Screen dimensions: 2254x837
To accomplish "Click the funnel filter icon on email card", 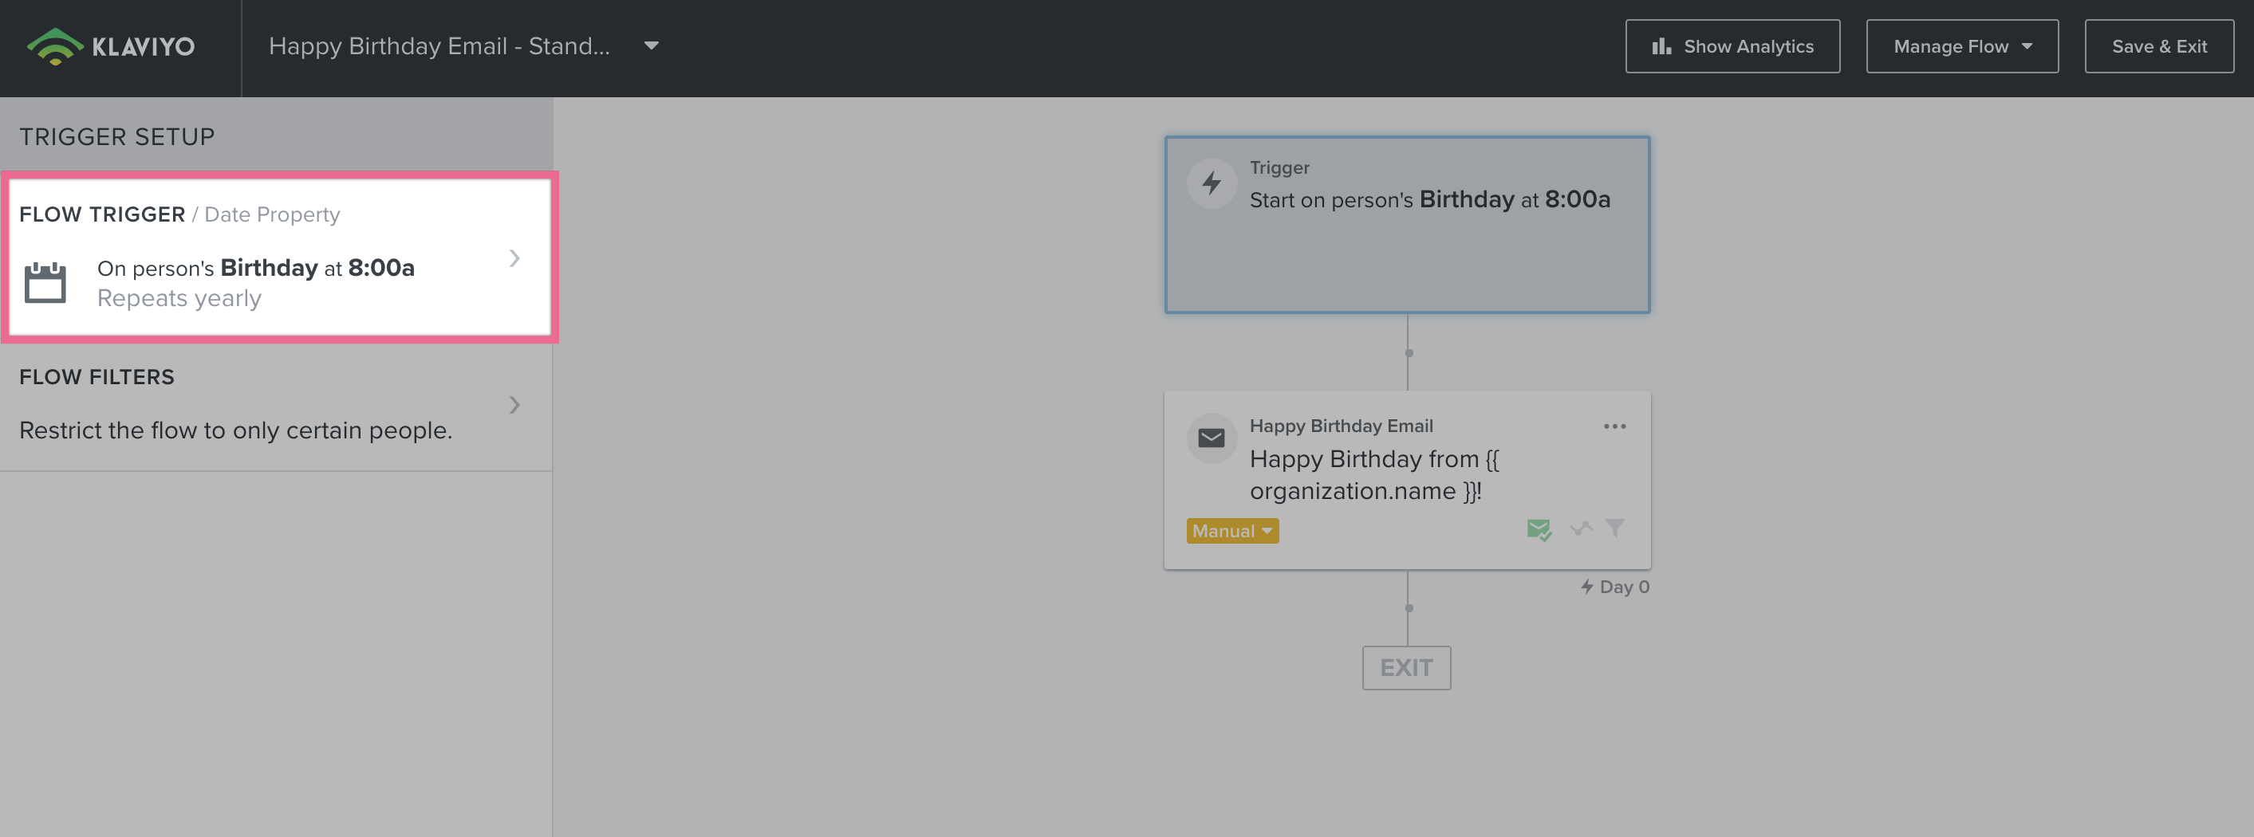I will click(1615, 528).
